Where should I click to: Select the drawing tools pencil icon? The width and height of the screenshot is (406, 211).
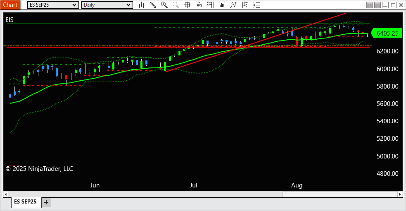click(x=153, y=5)
